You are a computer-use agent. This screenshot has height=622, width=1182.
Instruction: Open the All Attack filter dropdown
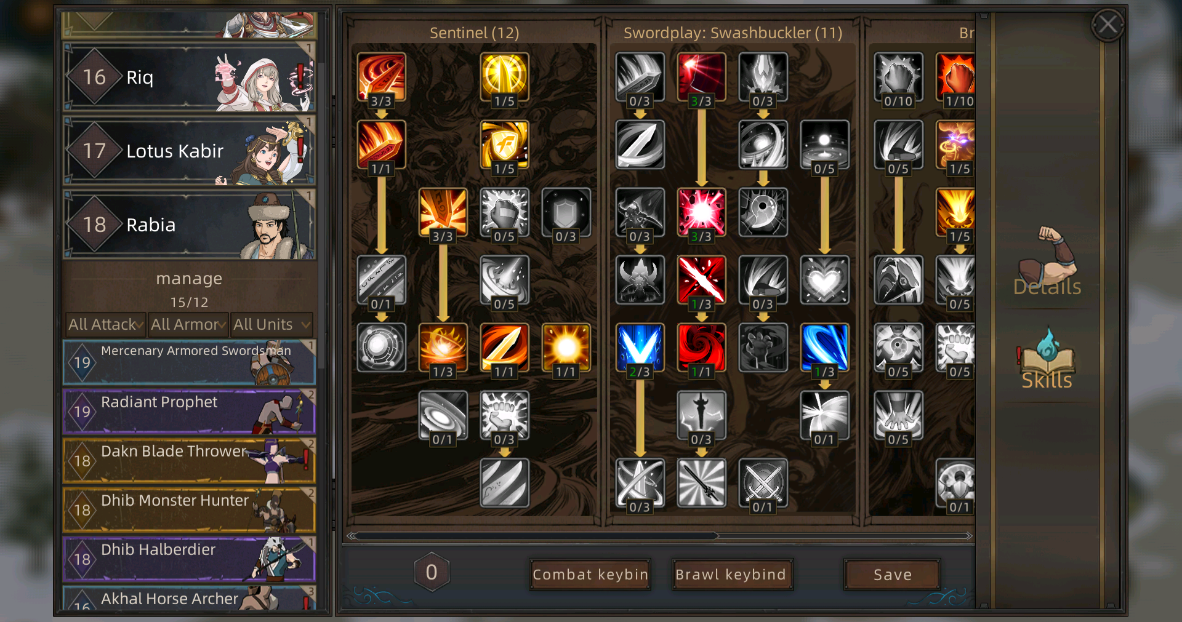click(107, 324)
